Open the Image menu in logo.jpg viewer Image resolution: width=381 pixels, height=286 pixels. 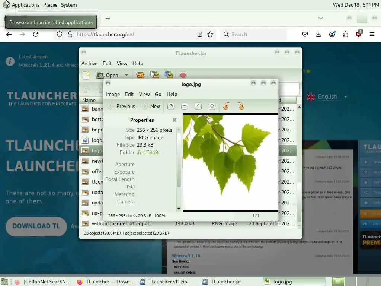coord(112,94)
